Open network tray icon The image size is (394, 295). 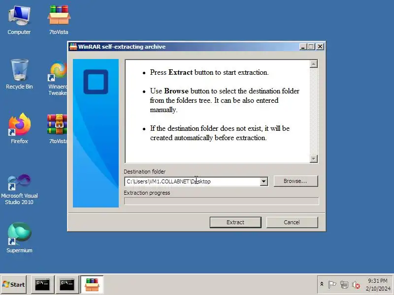click(x=344, y=285)
